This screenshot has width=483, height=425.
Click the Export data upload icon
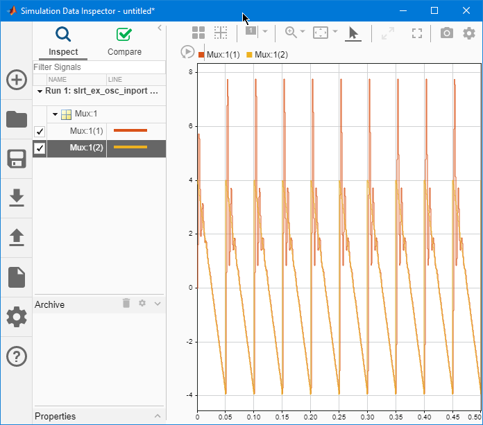(x=16, y=238)
